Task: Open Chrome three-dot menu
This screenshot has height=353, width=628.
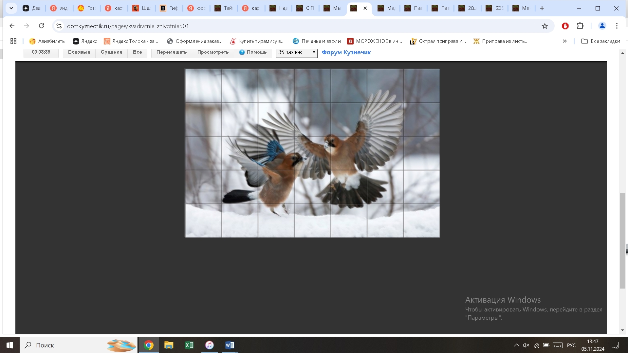Action: 617,26
